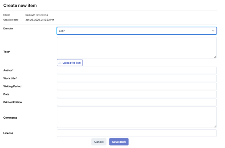
Task: Click the Comments field label
Action: click(x=10, y=118)
